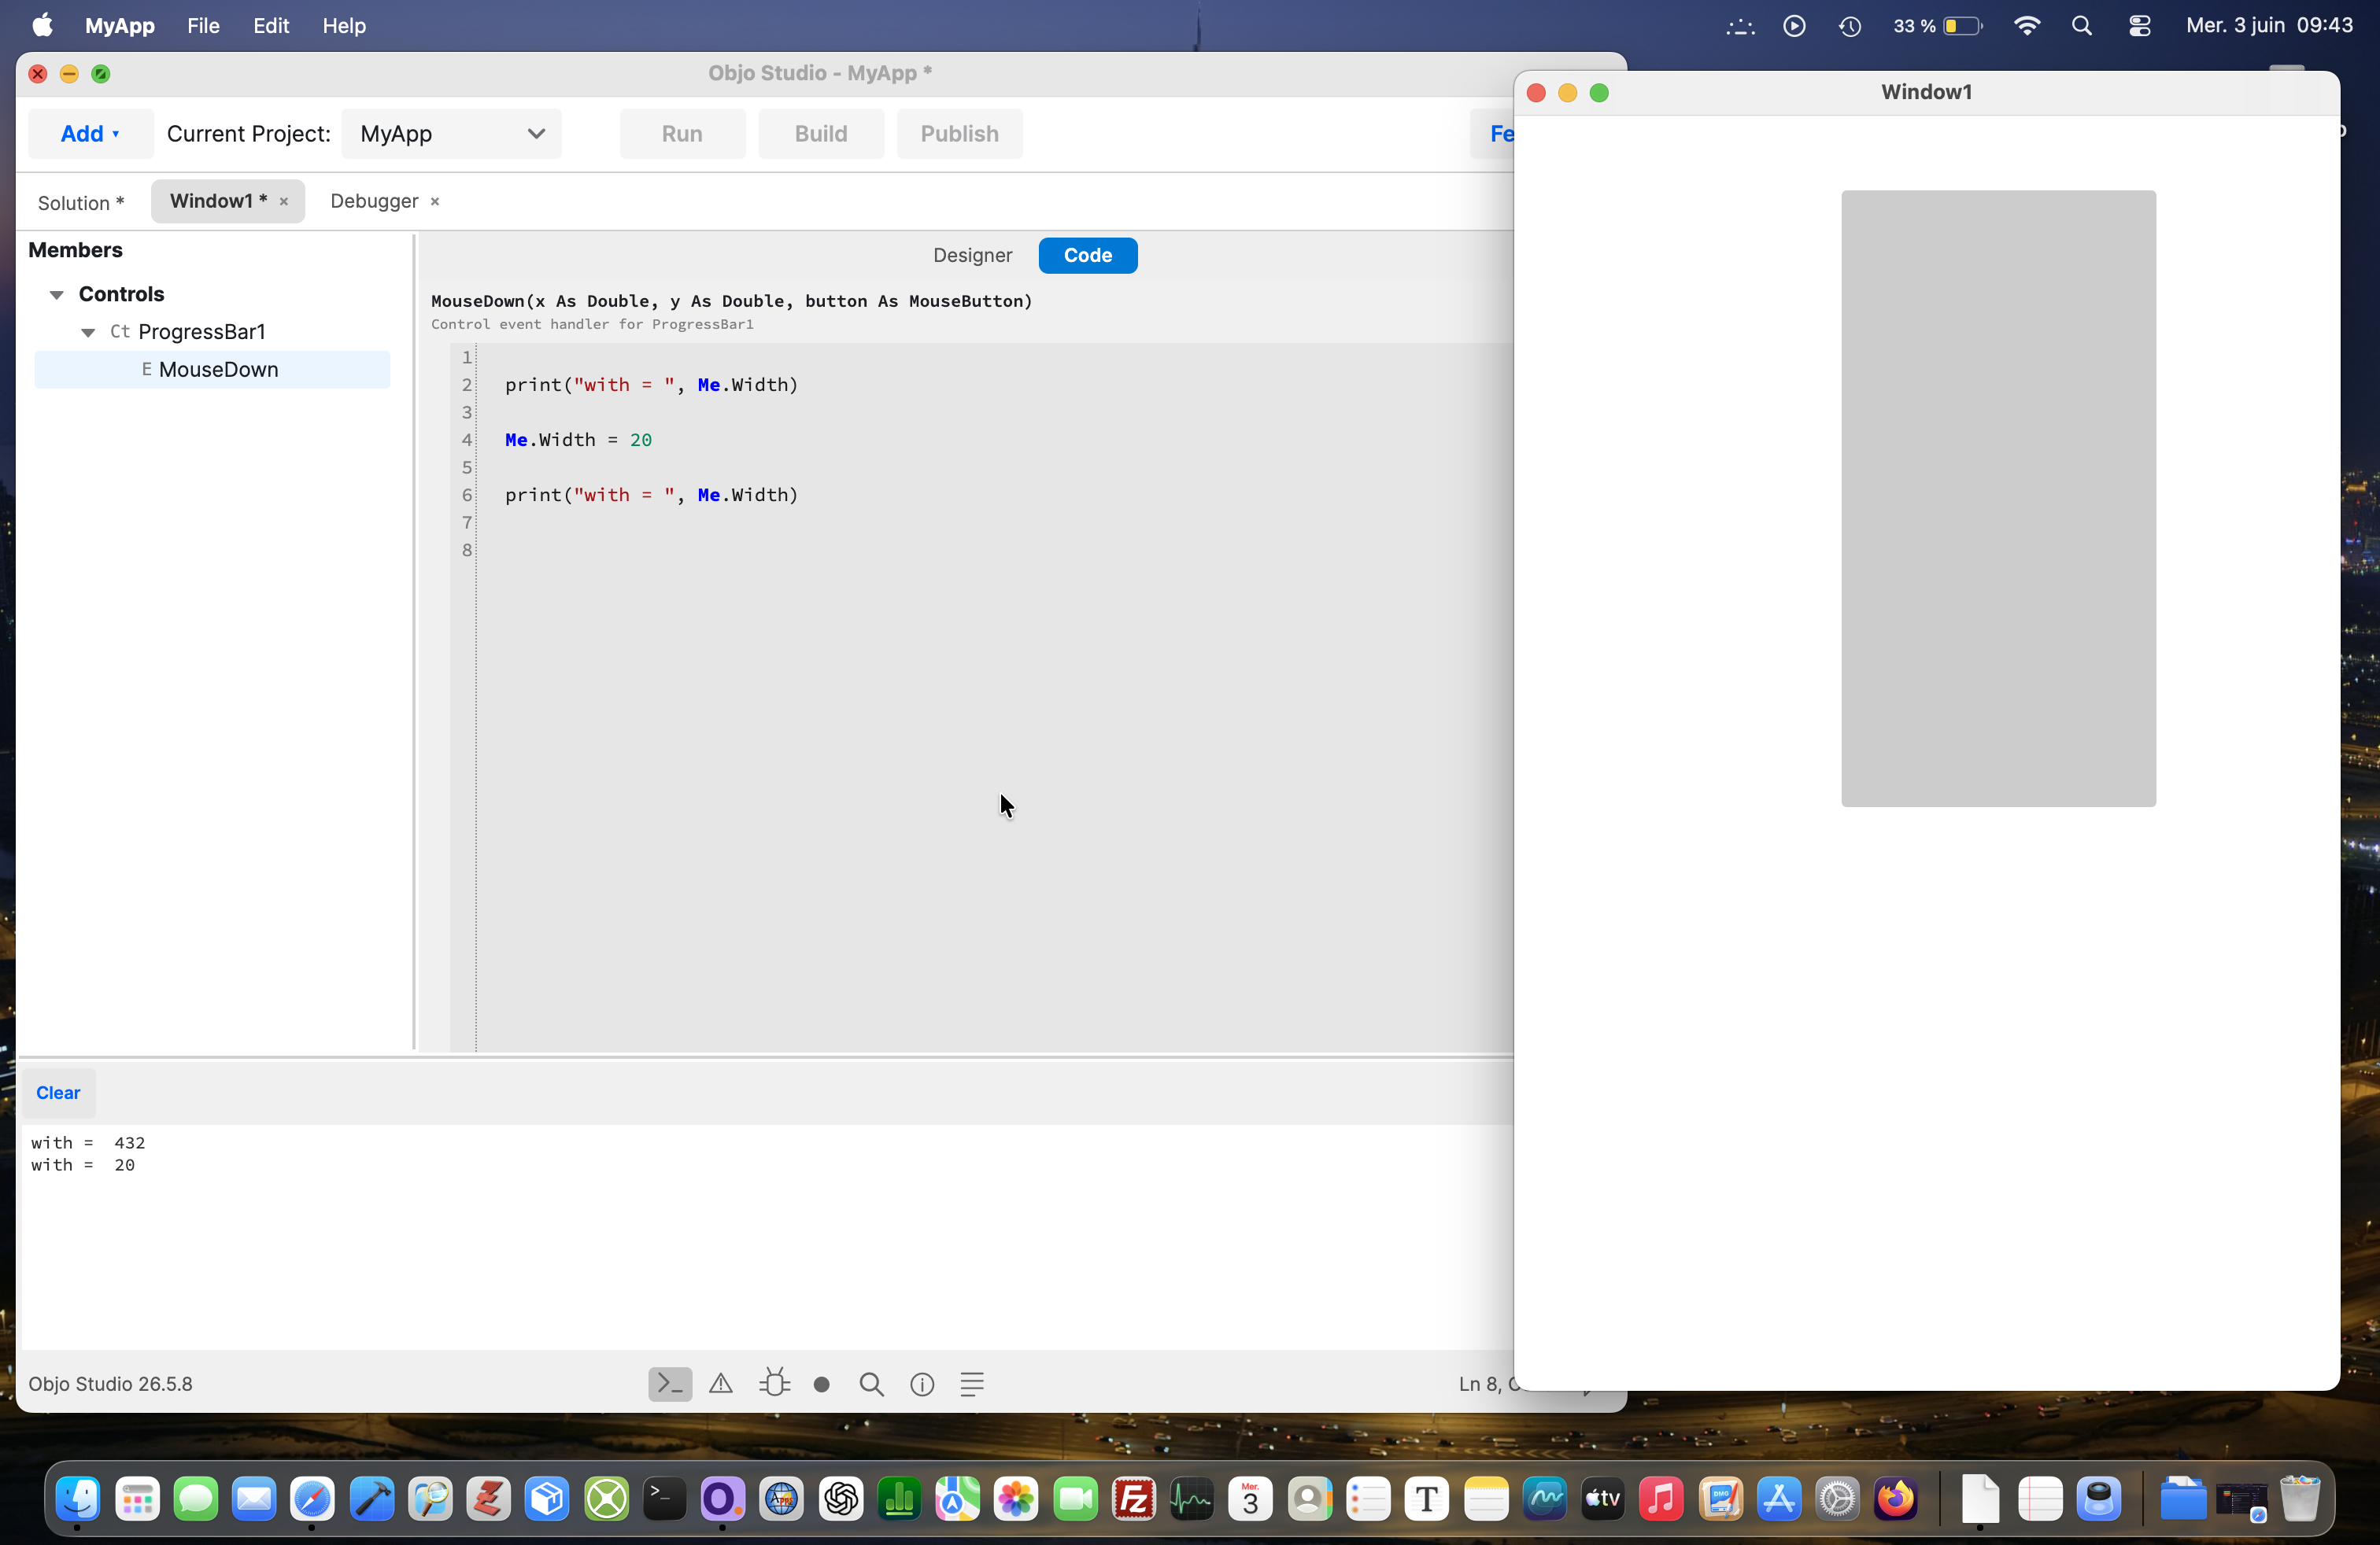Viewport: 2380px width, 1545px height.
Task: Open the File menu
Action: coord(203,26)
